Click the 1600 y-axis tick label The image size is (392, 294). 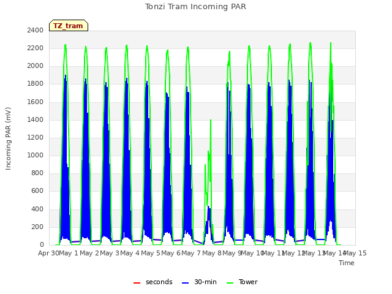point(36,102)
